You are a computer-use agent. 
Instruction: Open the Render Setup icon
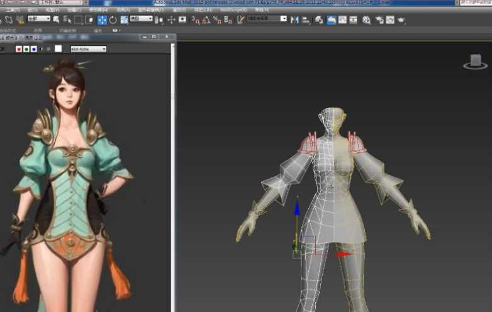tap(379, 19)
